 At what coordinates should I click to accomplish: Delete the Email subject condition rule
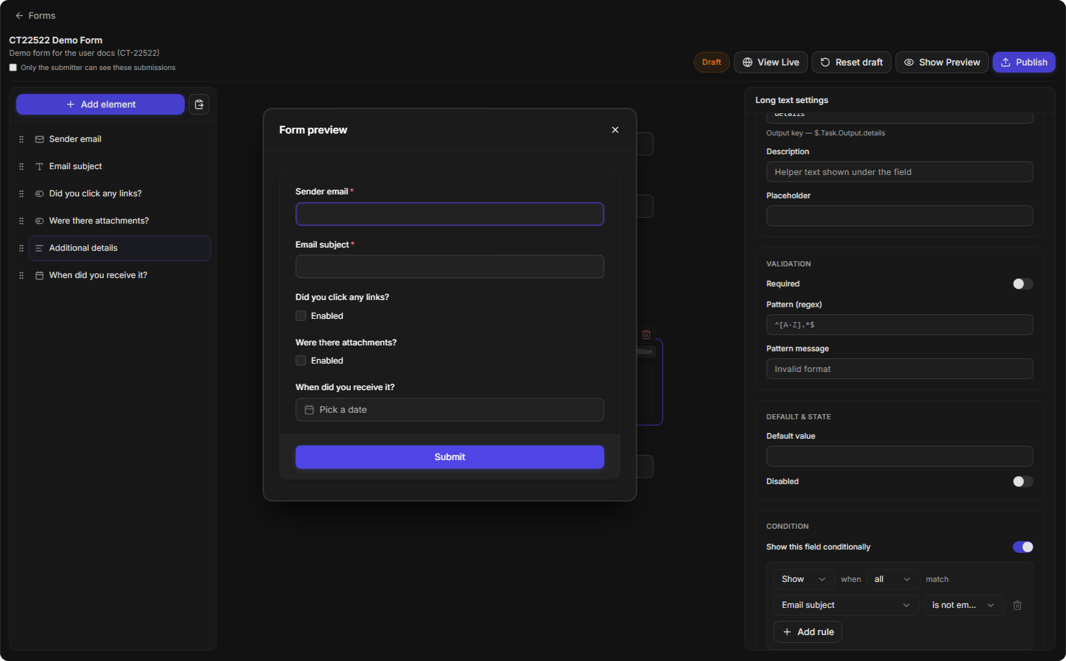(1017, 605)
